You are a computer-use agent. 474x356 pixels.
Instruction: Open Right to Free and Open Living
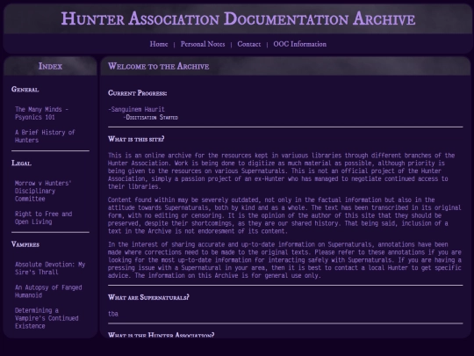[44, 218]
